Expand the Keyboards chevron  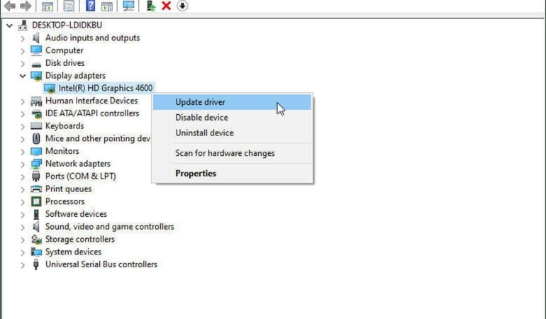point(23,126)
